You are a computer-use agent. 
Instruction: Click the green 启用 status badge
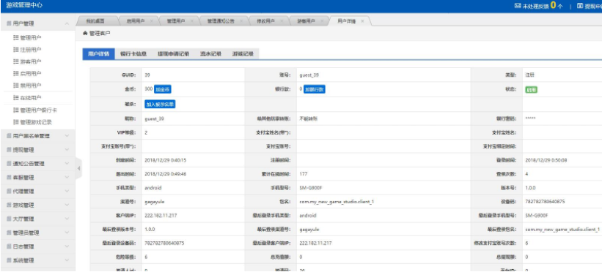coord(532,90)
